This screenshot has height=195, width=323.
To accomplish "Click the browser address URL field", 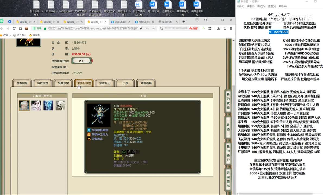I will click(x=93, y=28).
